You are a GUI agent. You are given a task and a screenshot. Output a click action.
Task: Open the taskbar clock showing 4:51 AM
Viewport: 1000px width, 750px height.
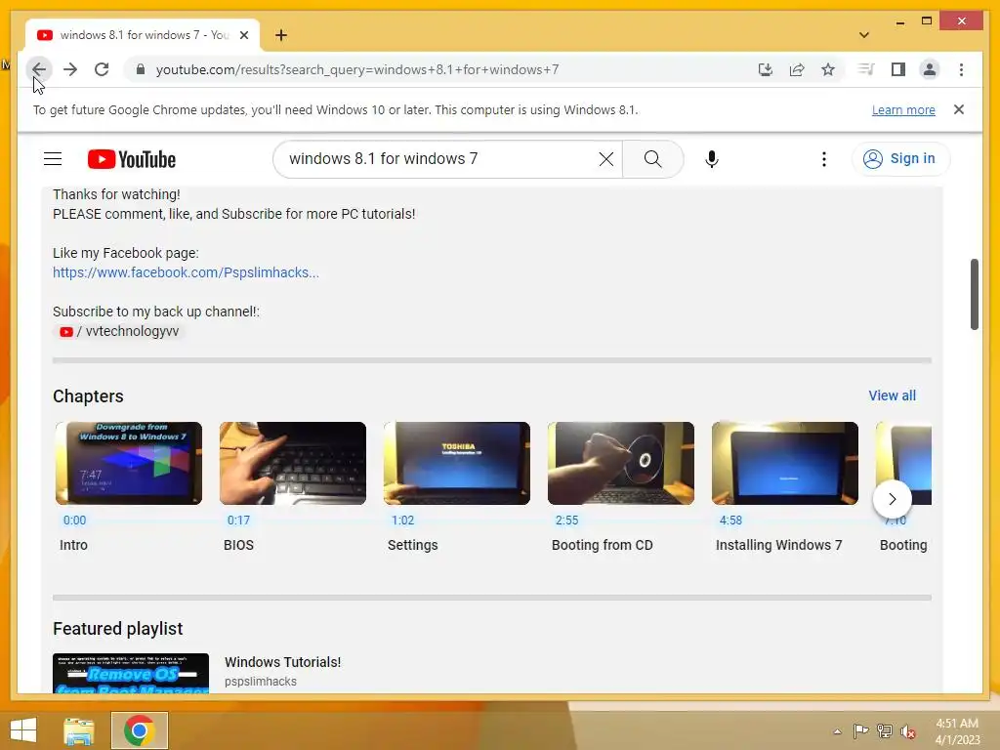(x=957, y=730)
